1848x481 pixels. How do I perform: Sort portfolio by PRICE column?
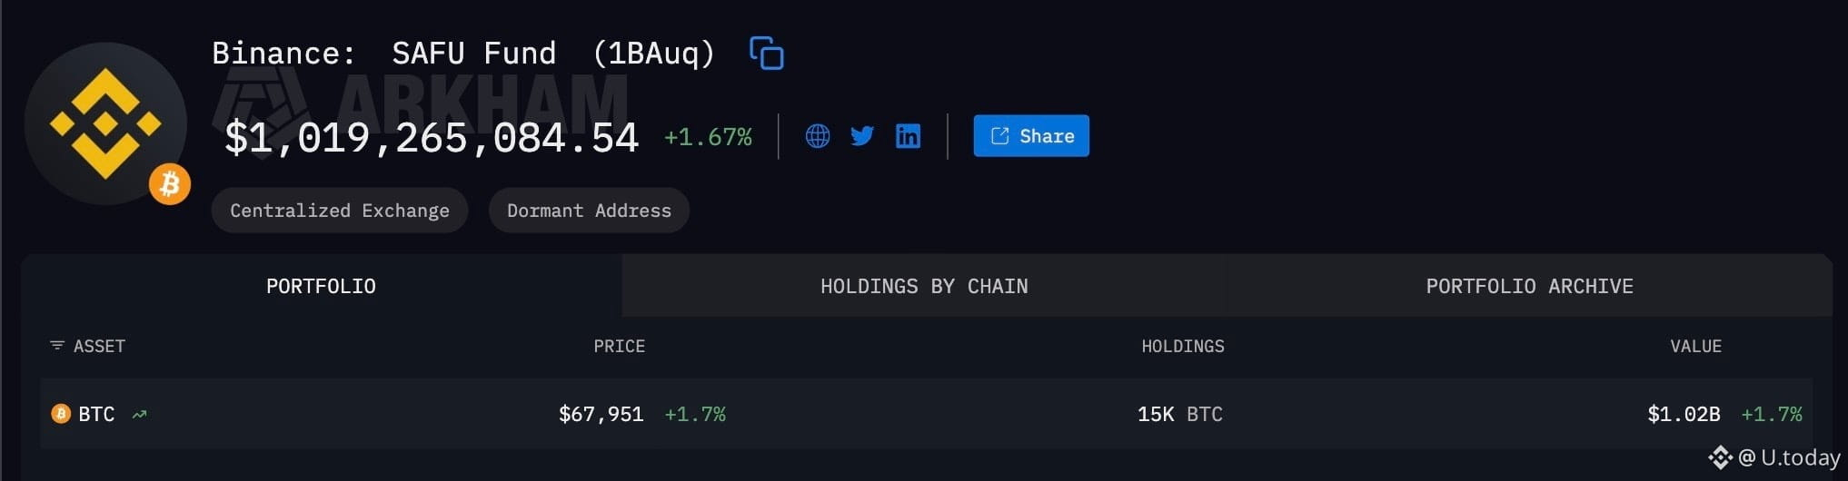pos(619,346)
